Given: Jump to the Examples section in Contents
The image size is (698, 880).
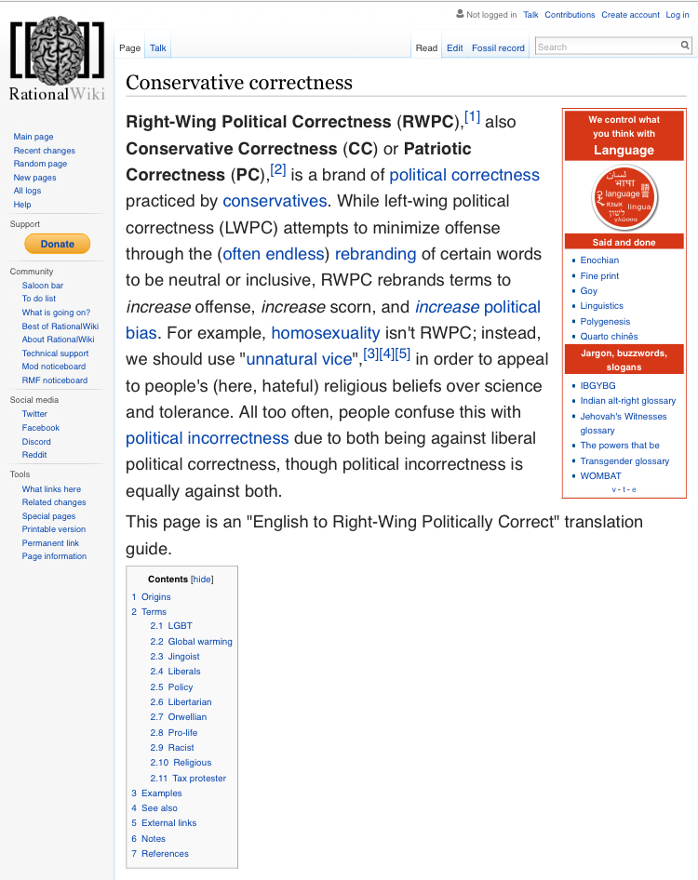Looking at the screenshot, I should [x=156, y=793].
